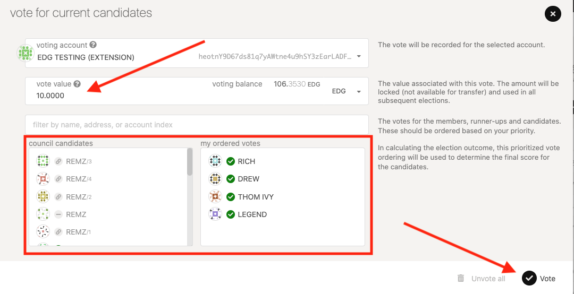The image size is (574, 294).
Task: Click Unvote all button
Action: coord(482,278)
